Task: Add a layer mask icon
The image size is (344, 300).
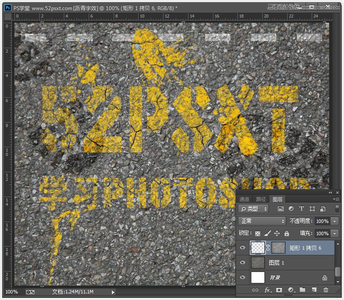Action: coord(279,290)
